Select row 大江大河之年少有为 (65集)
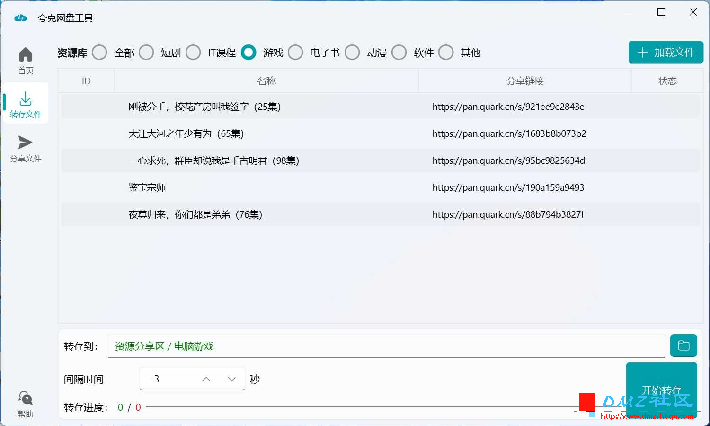The width and height of the screenshot is (710, 426). 381,133
